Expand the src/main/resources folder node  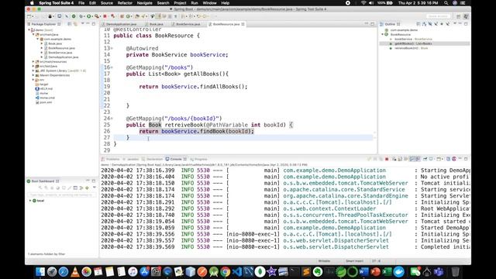[33, 62]
